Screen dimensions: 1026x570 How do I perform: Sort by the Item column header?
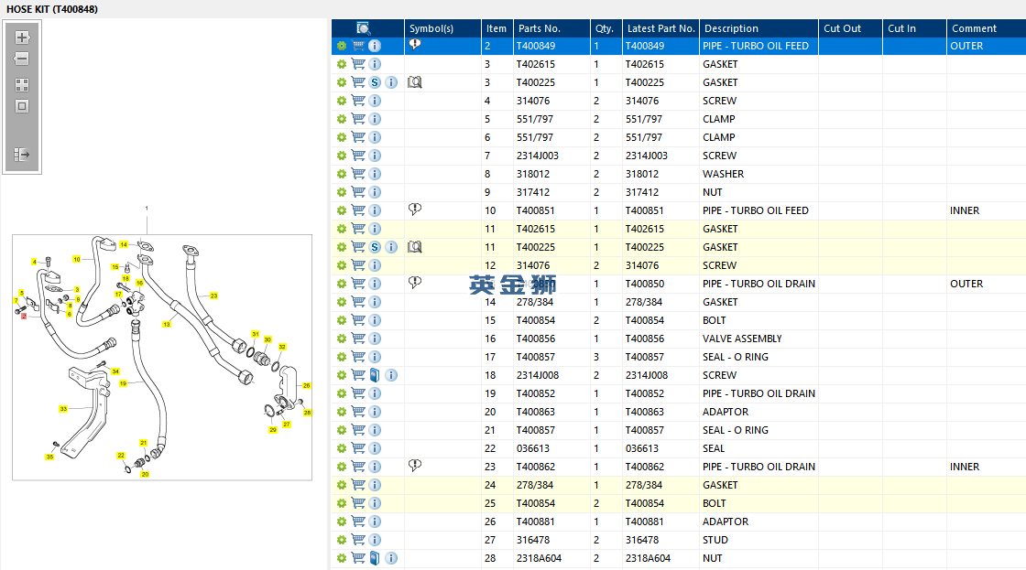pos(497,28)
